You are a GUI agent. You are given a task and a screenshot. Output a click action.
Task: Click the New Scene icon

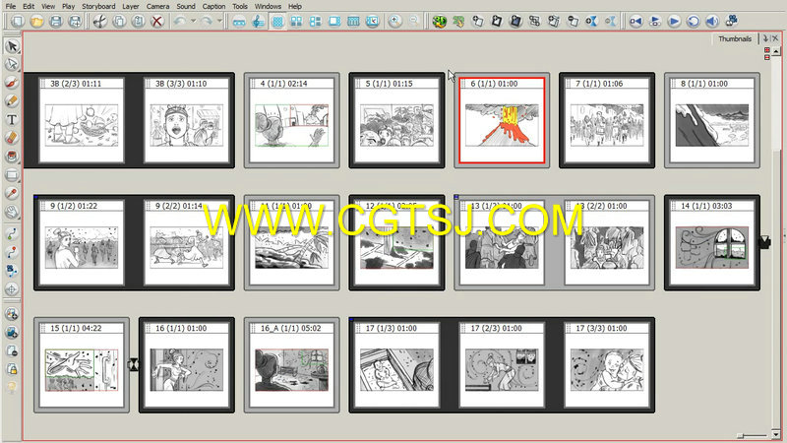click(x=497, y=21)
